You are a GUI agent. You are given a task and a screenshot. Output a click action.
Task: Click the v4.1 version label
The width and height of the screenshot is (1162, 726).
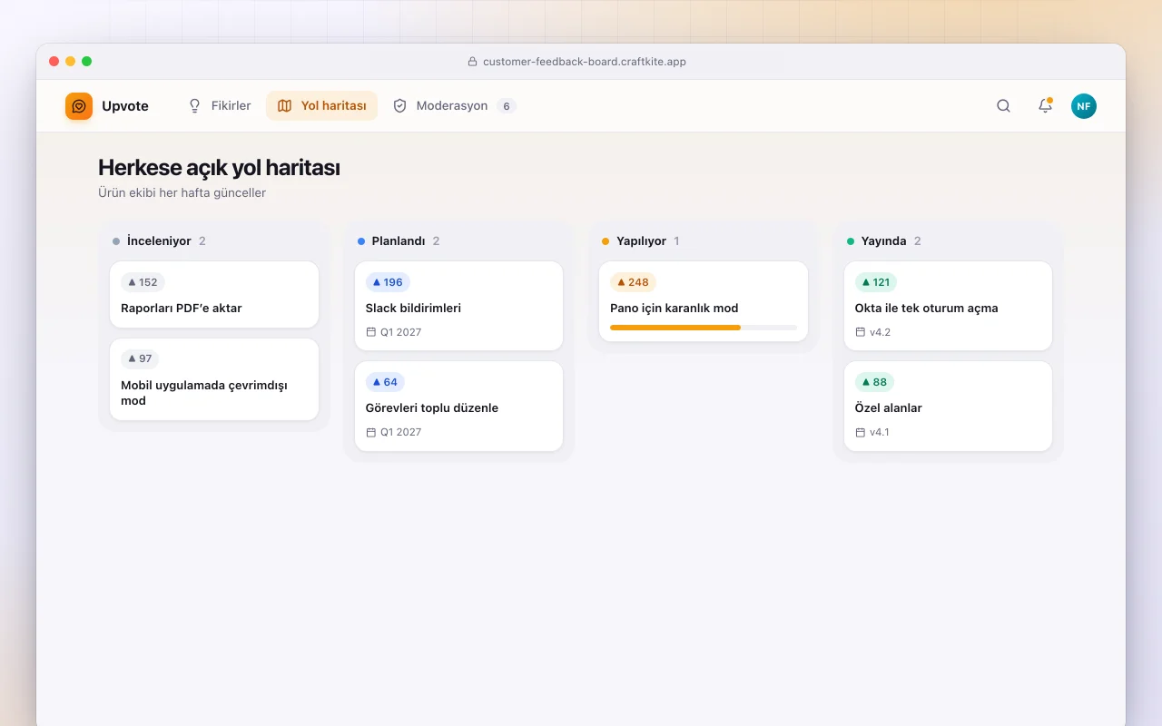(880, 432)
